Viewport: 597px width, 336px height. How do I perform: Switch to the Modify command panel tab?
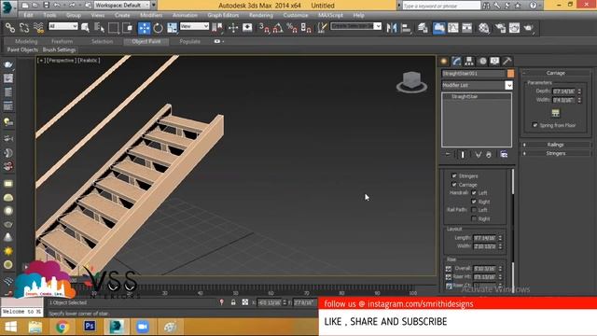point(456,61)
